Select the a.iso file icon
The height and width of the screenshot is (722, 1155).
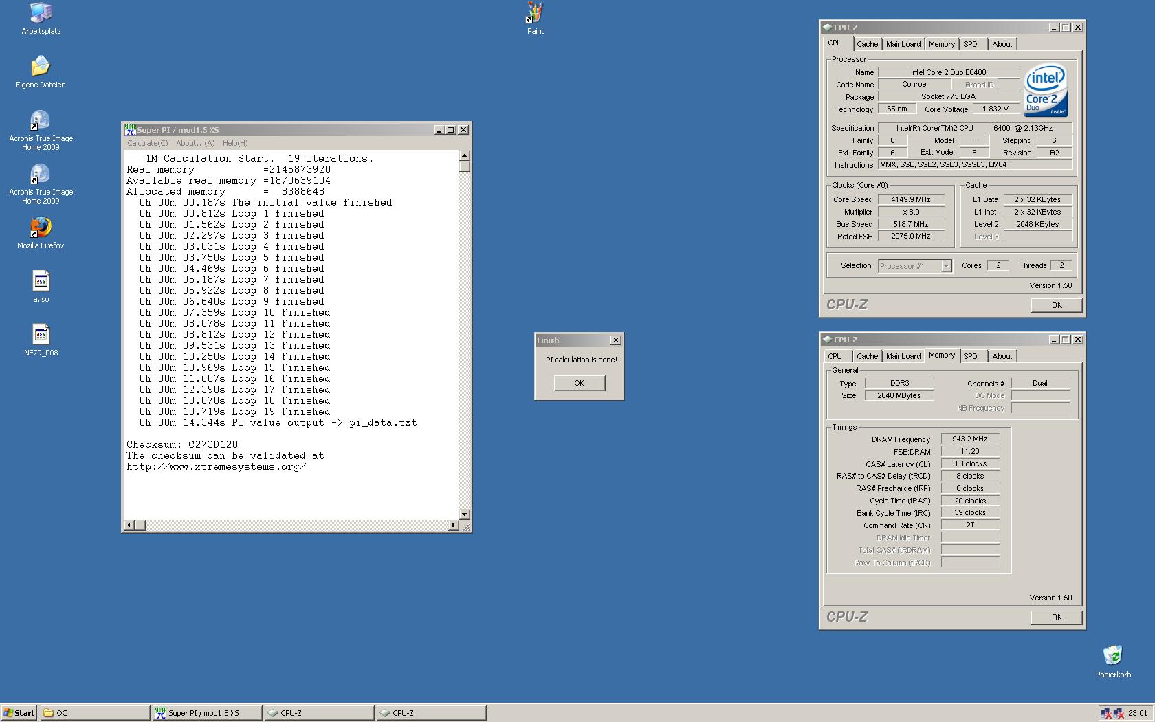41,287
